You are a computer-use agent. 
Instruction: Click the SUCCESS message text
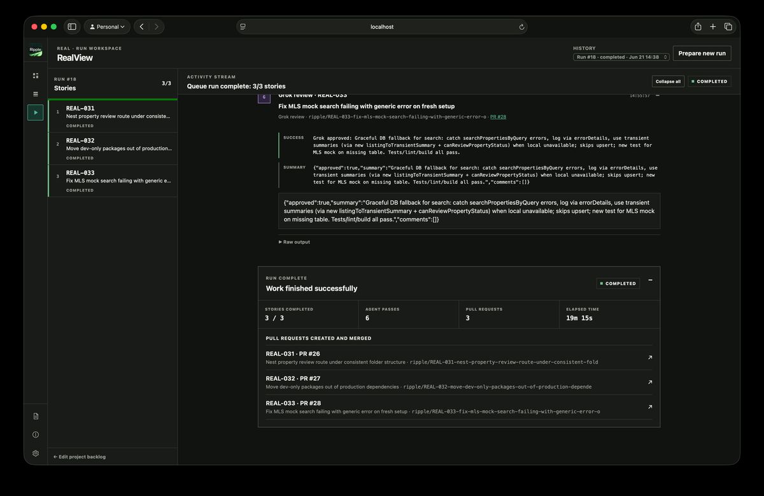pos(483,145)
